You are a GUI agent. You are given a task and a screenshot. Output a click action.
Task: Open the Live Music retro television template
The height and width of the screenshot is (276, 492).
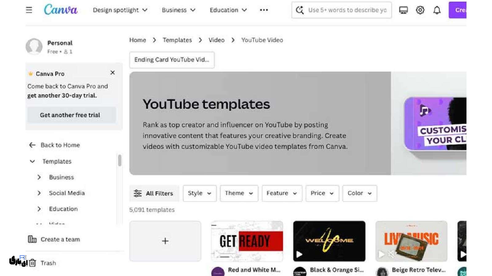(x=411, y=241)
